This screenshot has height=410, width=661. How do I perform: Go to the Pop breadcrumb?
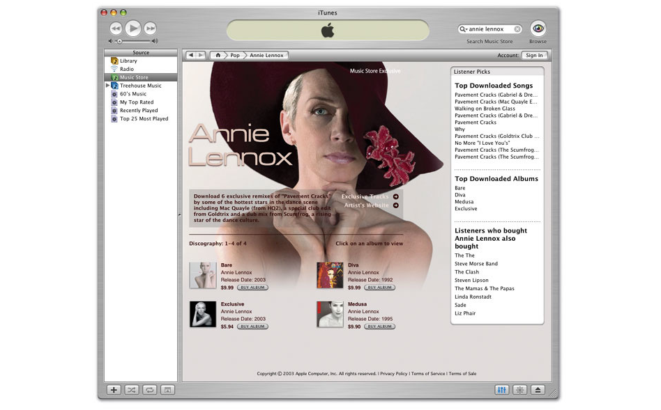(x=235, y=55)
